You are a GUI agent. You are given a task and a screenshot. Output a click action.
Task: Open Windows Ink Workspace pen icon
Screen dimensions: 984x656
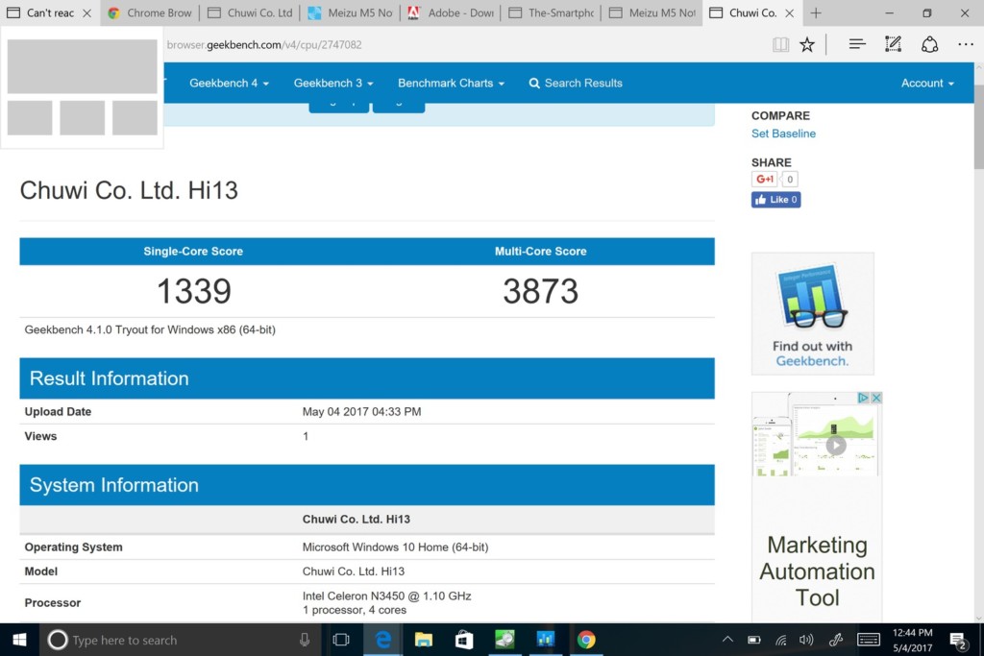(x=835, y=640)
